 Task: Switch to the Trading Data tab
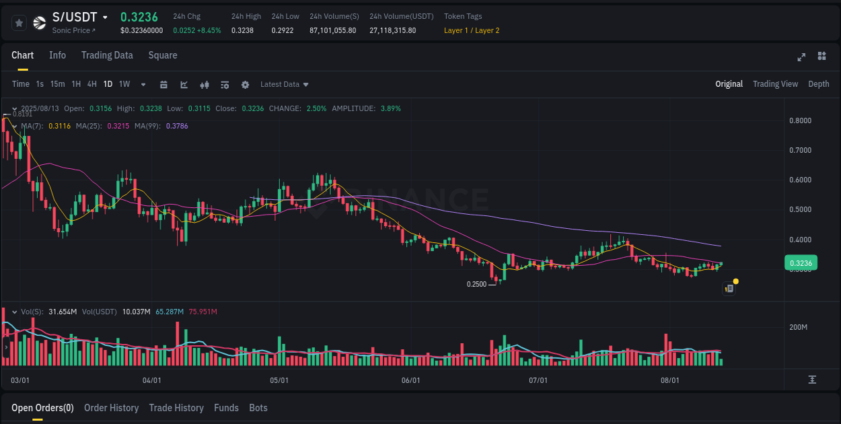(x=107, y=55)
